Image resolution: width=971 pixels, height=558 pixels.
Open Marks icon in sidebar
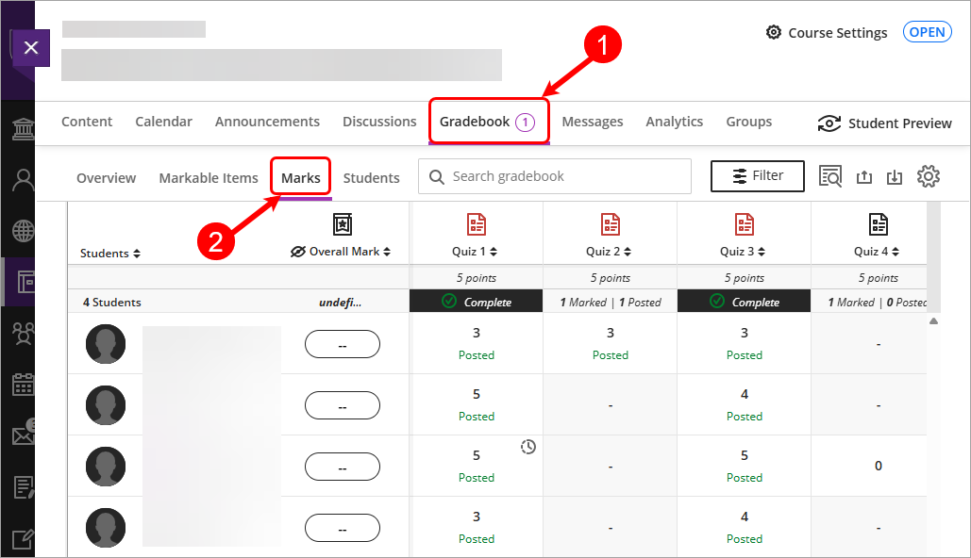[23, 487]
